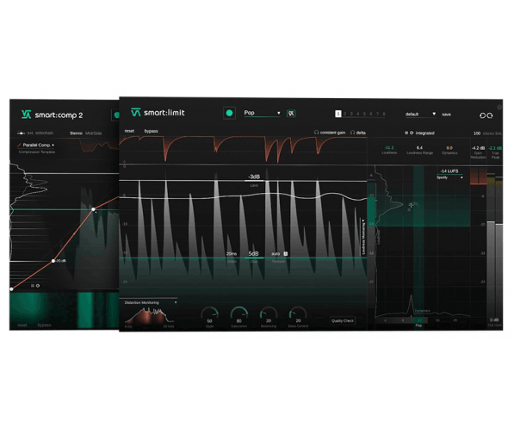This screenshot has height=428, width=514.
Task: Select state slot 2
Action: pyautogui.click(x=345, y=114)
